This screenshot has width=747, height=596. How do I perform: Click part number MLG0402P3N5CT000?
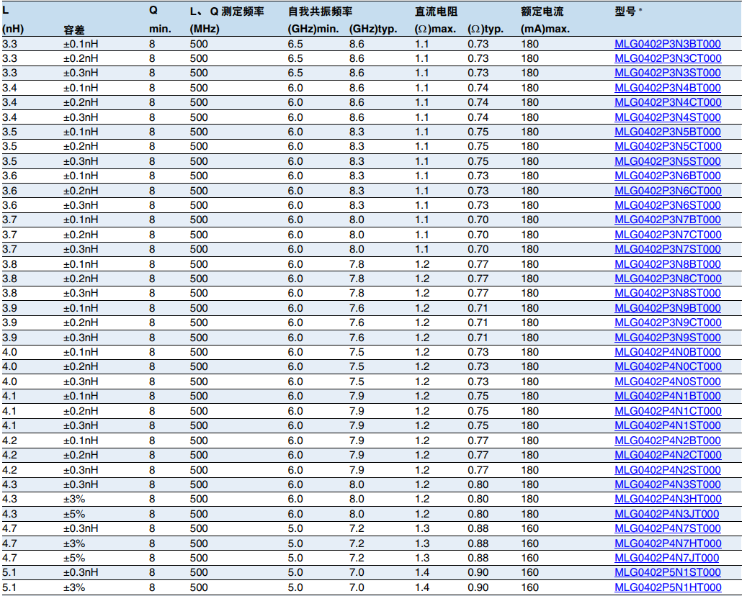tap(668, 146)
